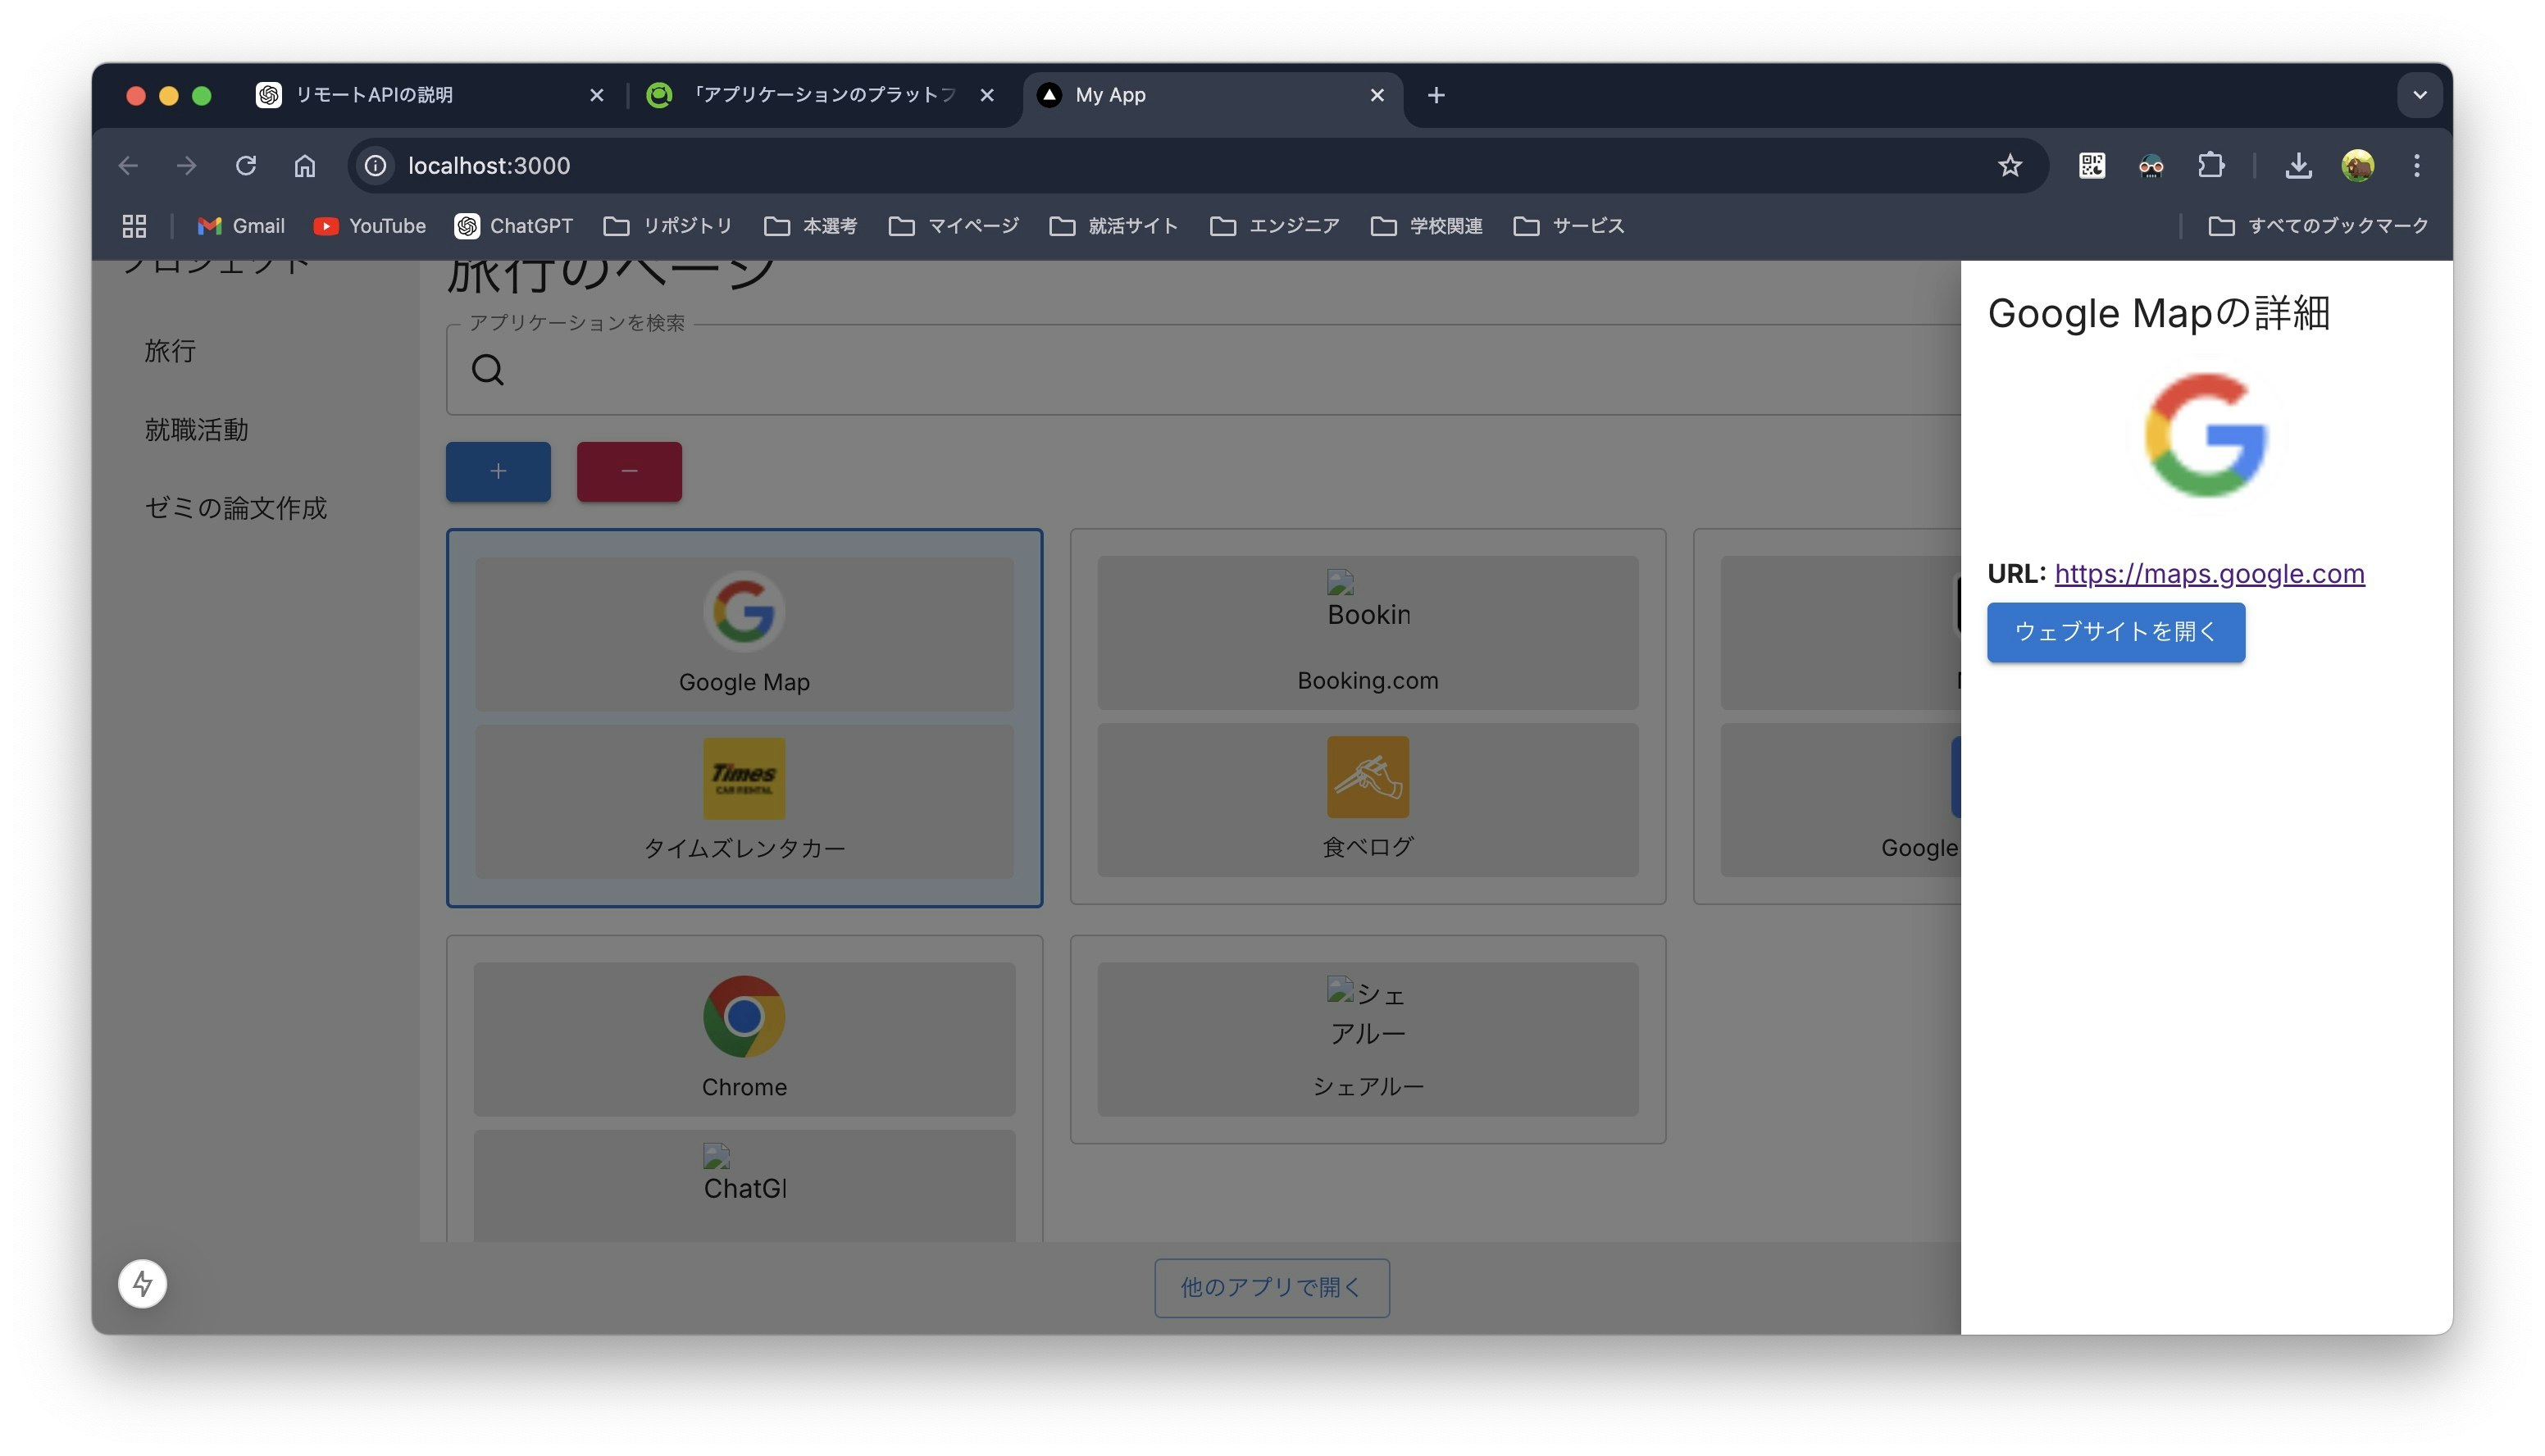This screenshot has height=1456, width=2545.
Task: Focus the アプリケーションを検索 search field
Action: pyautogui.click(x=1200, y=370)
